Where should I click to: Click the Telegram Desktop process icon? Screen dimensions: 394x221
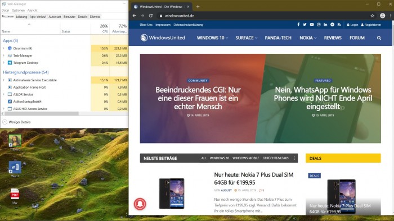(x=10, y=63)
